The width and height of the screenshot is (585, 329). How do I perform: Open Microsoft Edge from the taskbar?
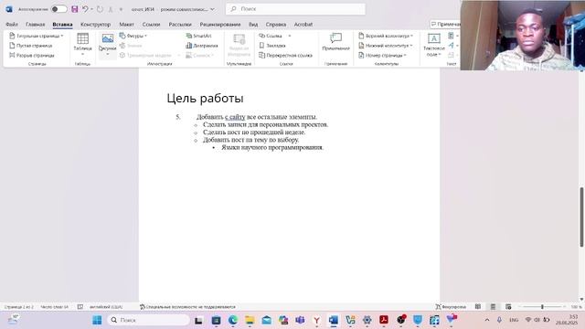(233, 320)
